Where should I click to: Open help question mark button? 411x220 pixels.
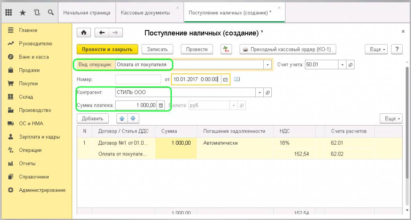[397, 49]
